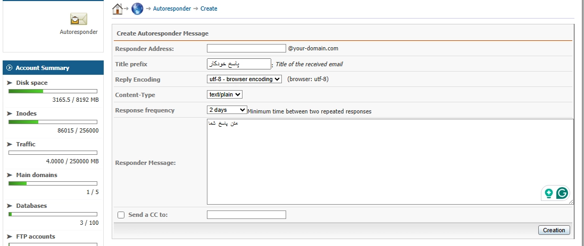Click the arrow beside FTP accounts

[10, 237]
